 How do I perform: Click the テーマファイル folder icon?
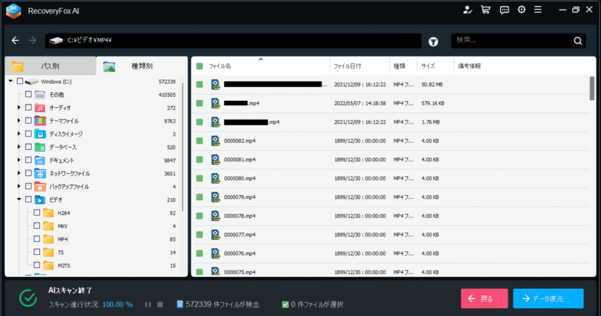[x=40, y=121]
